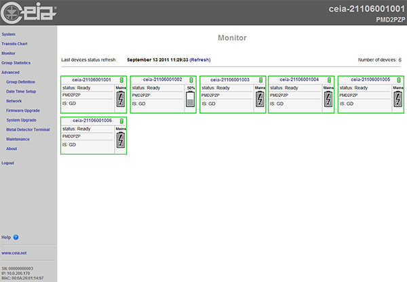Open device ceia-21106001001 link
The width and height of the screenshot is (407, 282).
tap(92, 79)
